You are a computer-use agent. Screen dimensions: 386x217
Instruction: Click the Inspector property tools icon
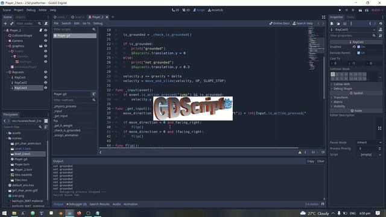pyautogui.click(x=381, y=36)
